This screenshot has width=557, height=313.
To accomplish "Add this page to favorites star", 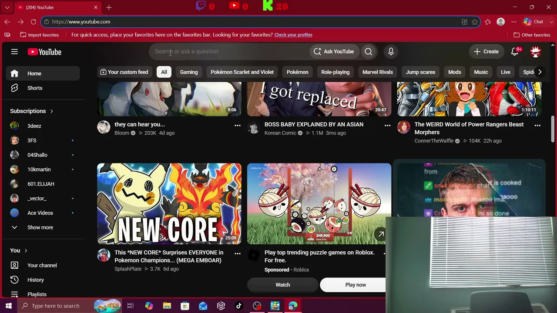I will [x=475, y=22].
